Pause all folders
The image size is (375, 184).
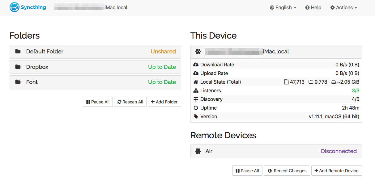pyautogui.click(x=98, y=102)
